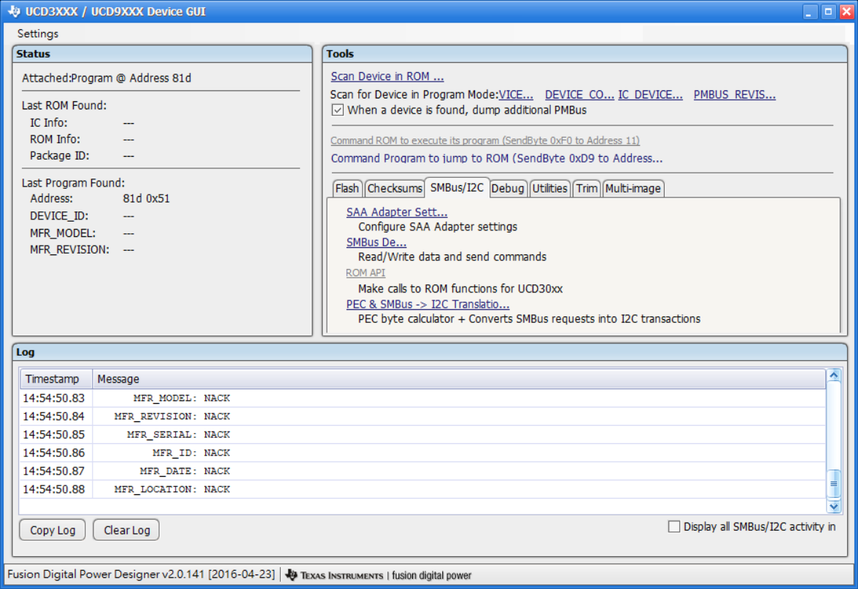Click the Texas Instruments logo in status bar
This screenshot has width=858, height=589.
[x=334, y=574]
